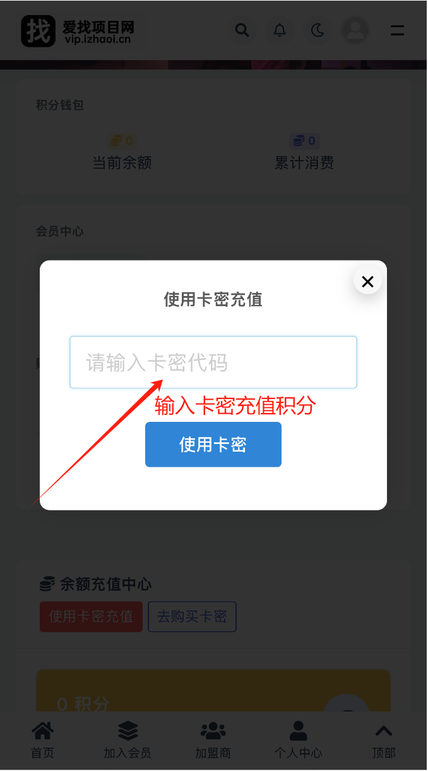Open the 加盟商 bottom tab

[213, 741]
